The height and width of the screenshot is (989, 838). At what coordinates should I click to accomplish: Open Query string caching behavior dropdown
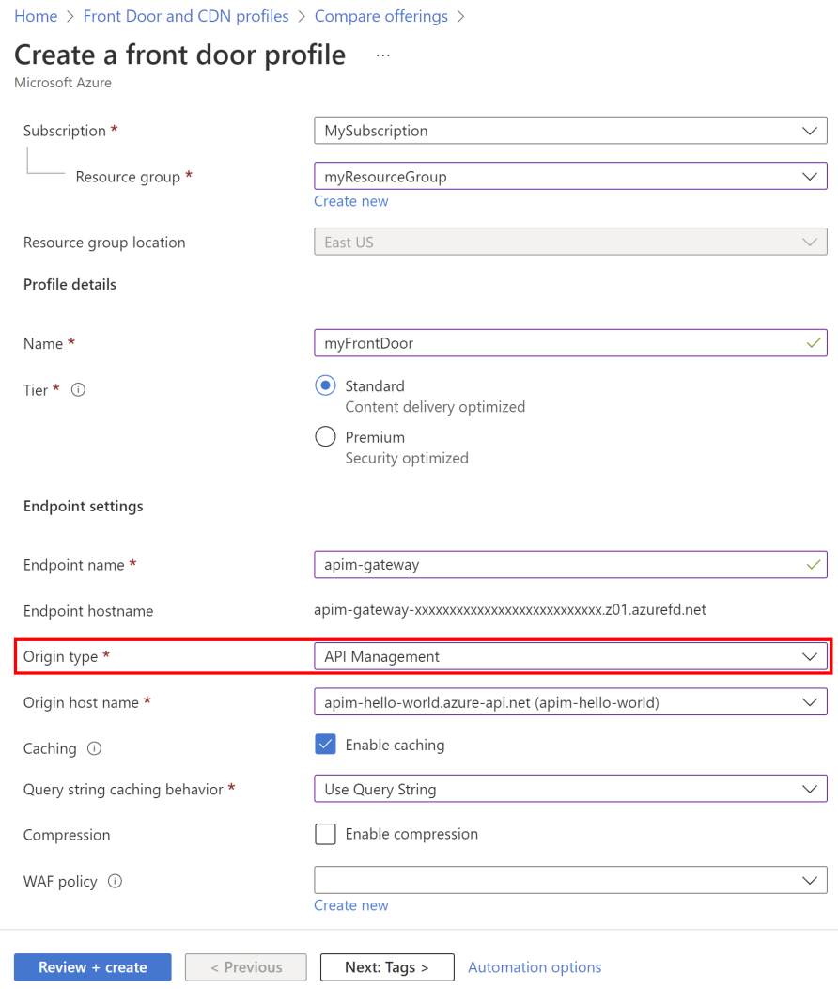569,790
